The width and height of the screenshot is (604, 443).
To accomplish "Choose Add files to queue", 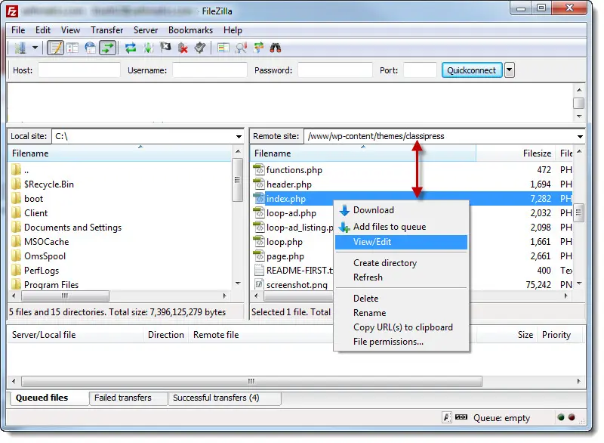I will 401,227.
